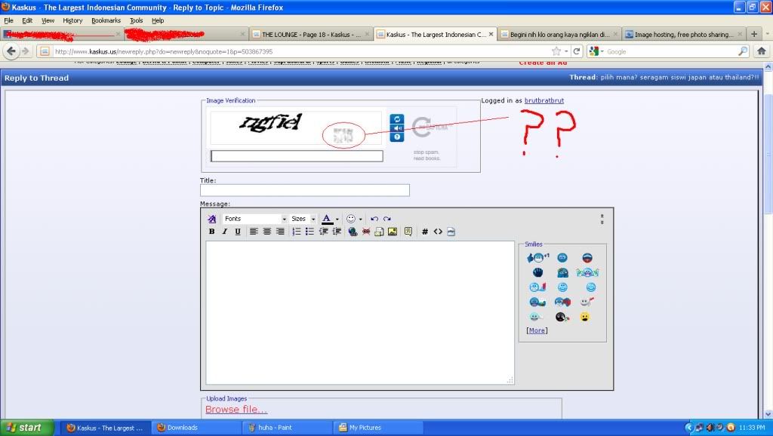The width and height of the screenshot is (773, 436).
Task: Click the [More] smilies link
Action: [537, 330]
